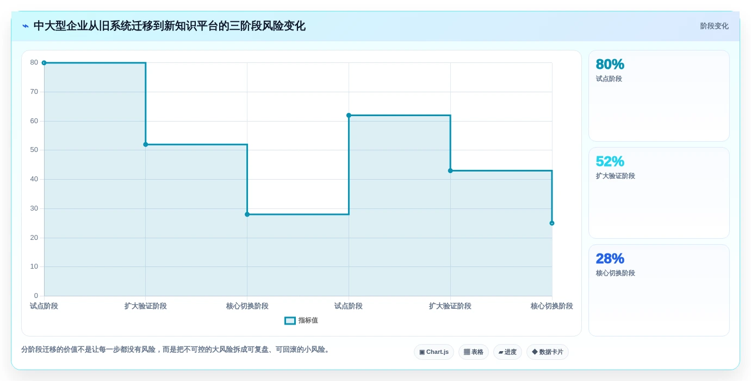The width and height of the screenshot is (751, 381).
Task: Click the 52% 扩大验证阶段 card
Action: click(659, 193)
